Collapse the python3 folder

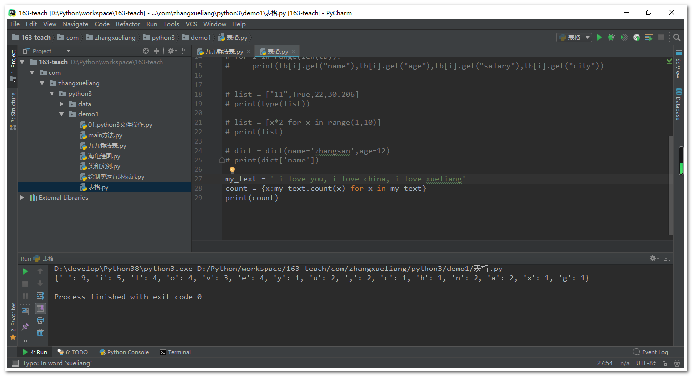[x=52, y=94]
